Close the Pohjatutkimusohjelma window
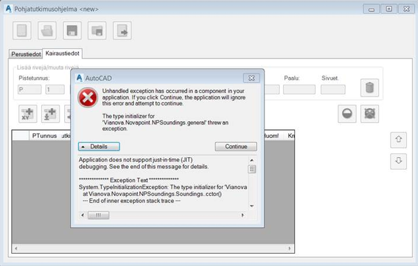 coord(406,9)
